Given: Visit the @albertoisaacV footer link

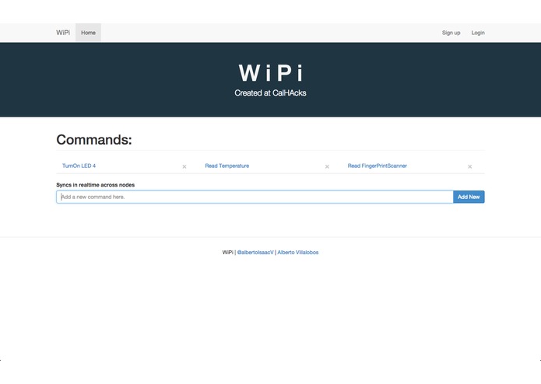Looking at the screenshot, I should [x=255, y=253].
